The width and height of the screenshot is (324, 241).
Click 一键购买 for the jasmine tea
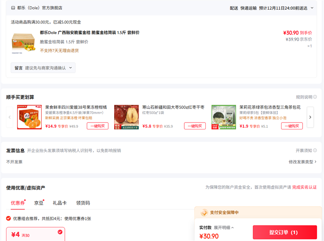tap(292, 126)
